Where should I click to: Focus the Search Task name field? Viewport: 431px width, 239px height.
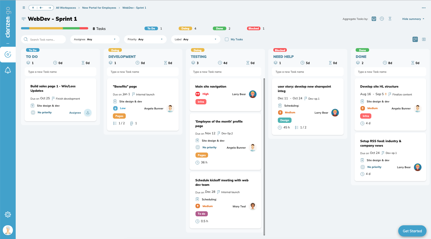click(x=43, y=39)
